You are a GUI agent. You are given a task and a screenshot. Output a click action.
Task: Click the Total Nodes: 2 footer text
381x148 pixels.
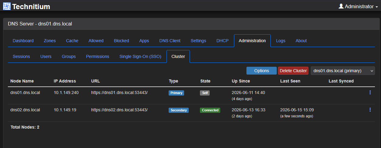click(x=25, y=127)
